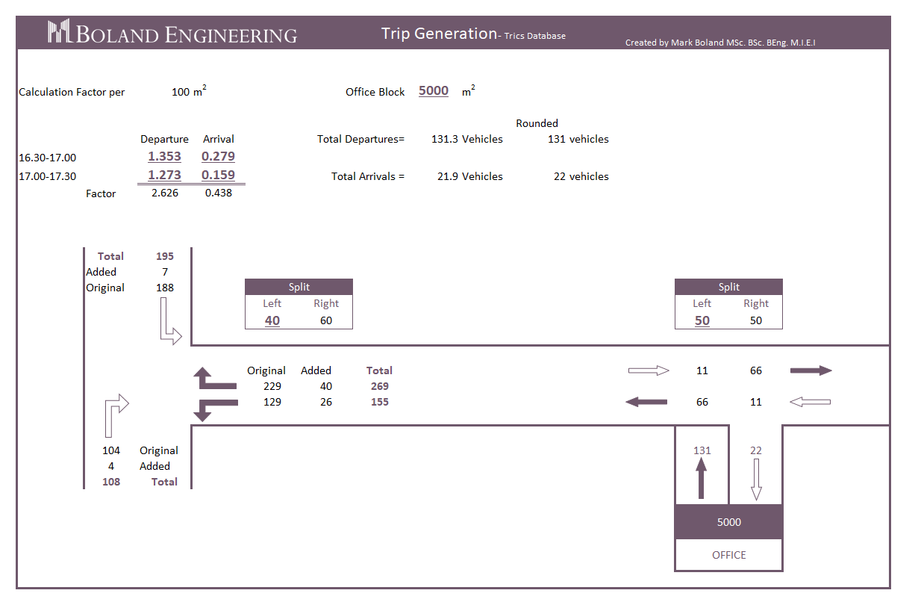Click the Boland Engineering building logo
This screenshot has width=918, height=605.
point(59,32)
